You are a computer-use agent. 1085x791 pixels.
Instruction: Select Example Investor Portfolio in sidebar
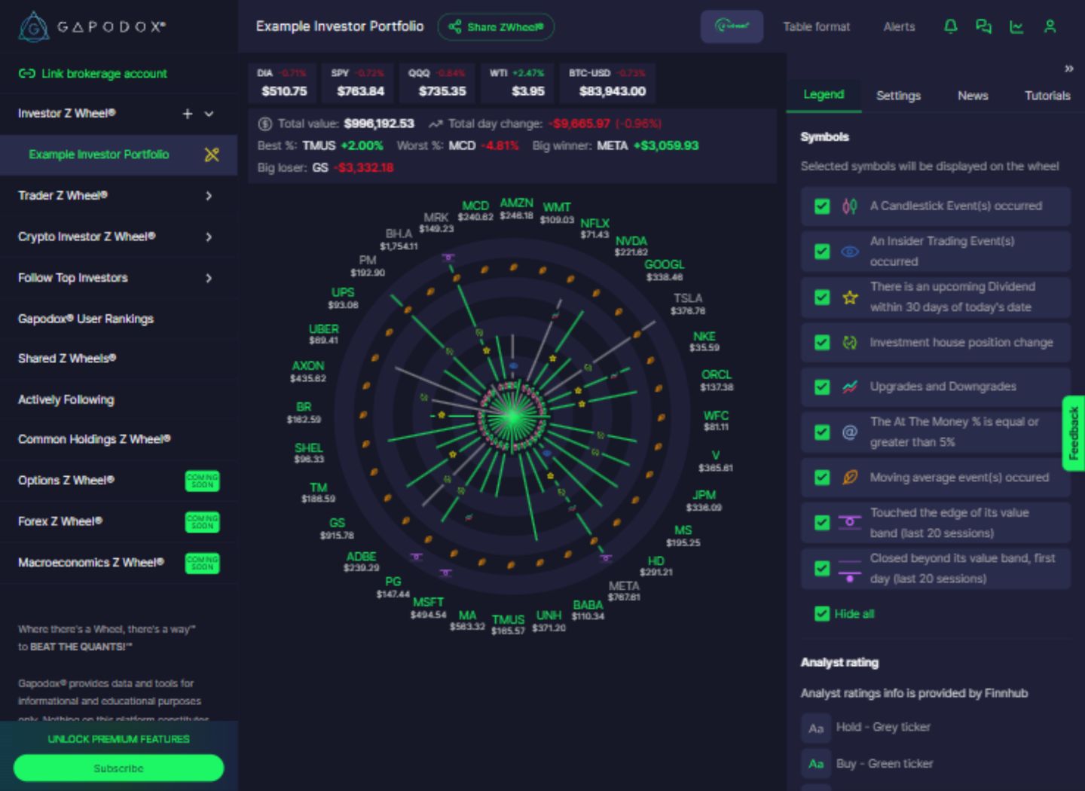99,154
